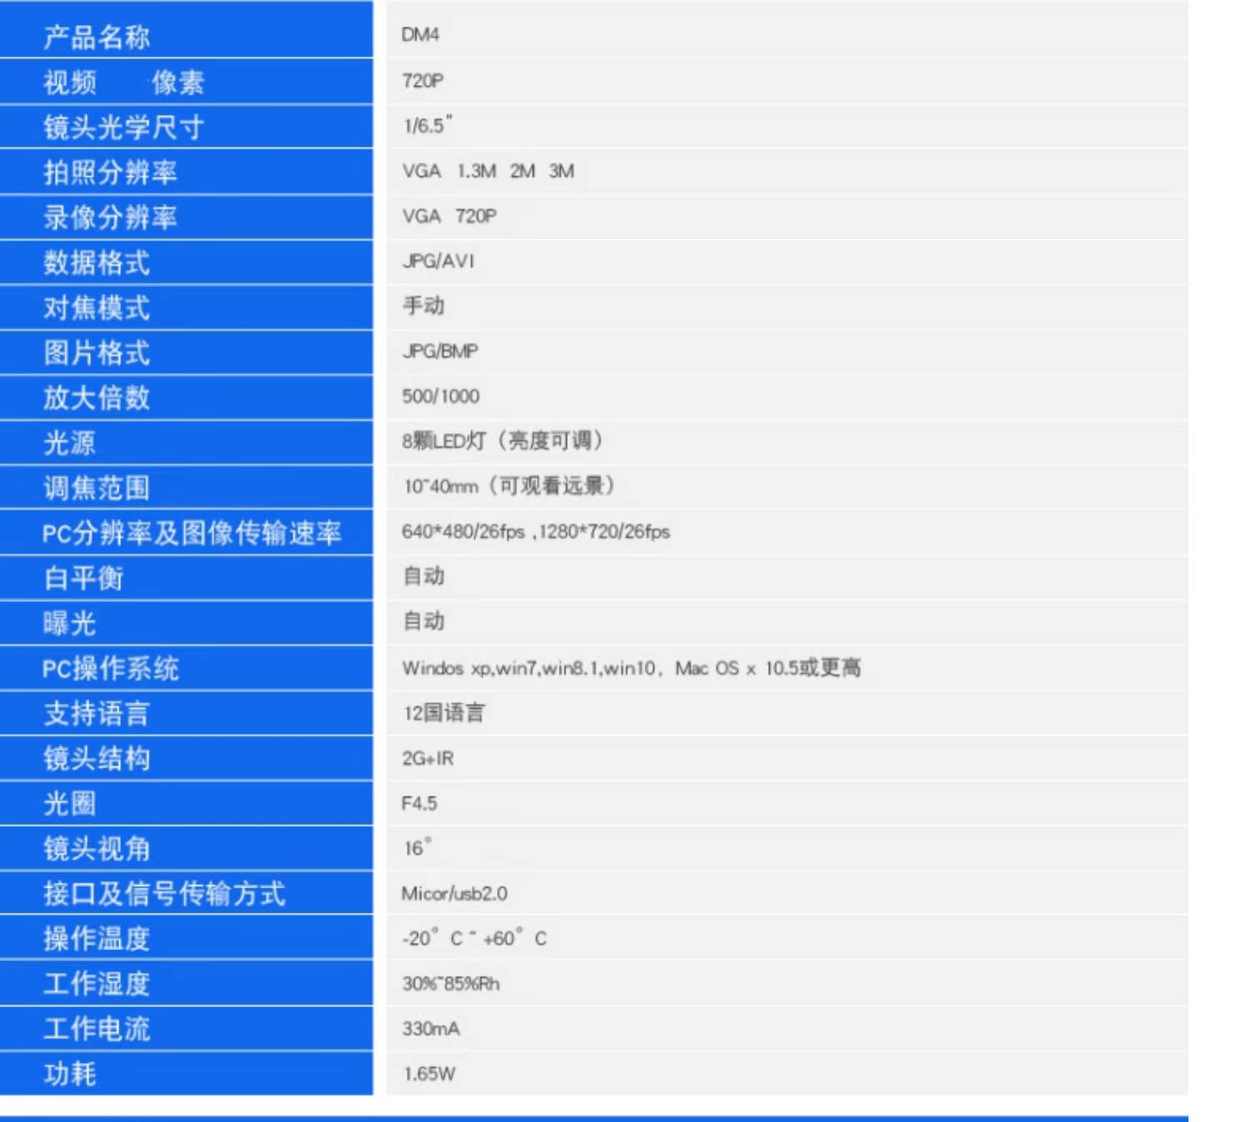1251x1122 pixels.
Task: Select the 330mA current value
Action: pos(430,1029)
